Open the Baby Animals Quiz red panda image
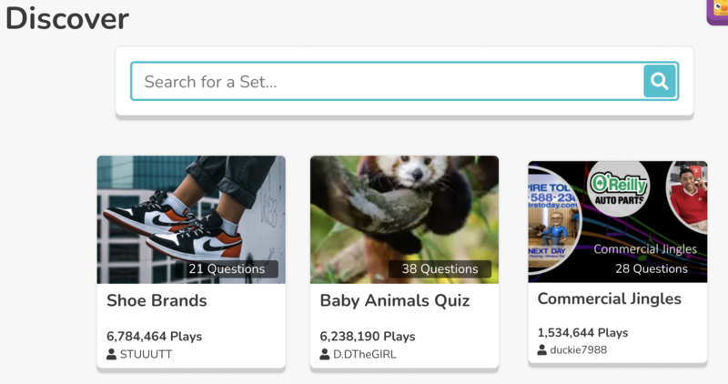The image size is (728, 384). [404, 209]
